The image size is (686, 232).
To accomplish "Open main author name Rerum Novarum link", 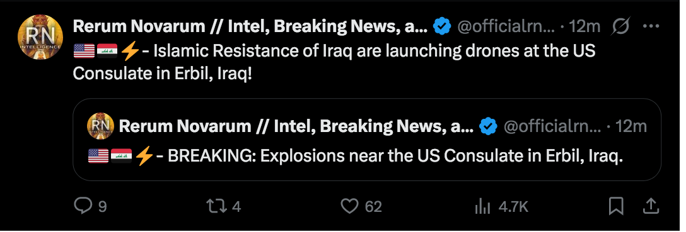I will pyautogui.click(x=250, y=26).
